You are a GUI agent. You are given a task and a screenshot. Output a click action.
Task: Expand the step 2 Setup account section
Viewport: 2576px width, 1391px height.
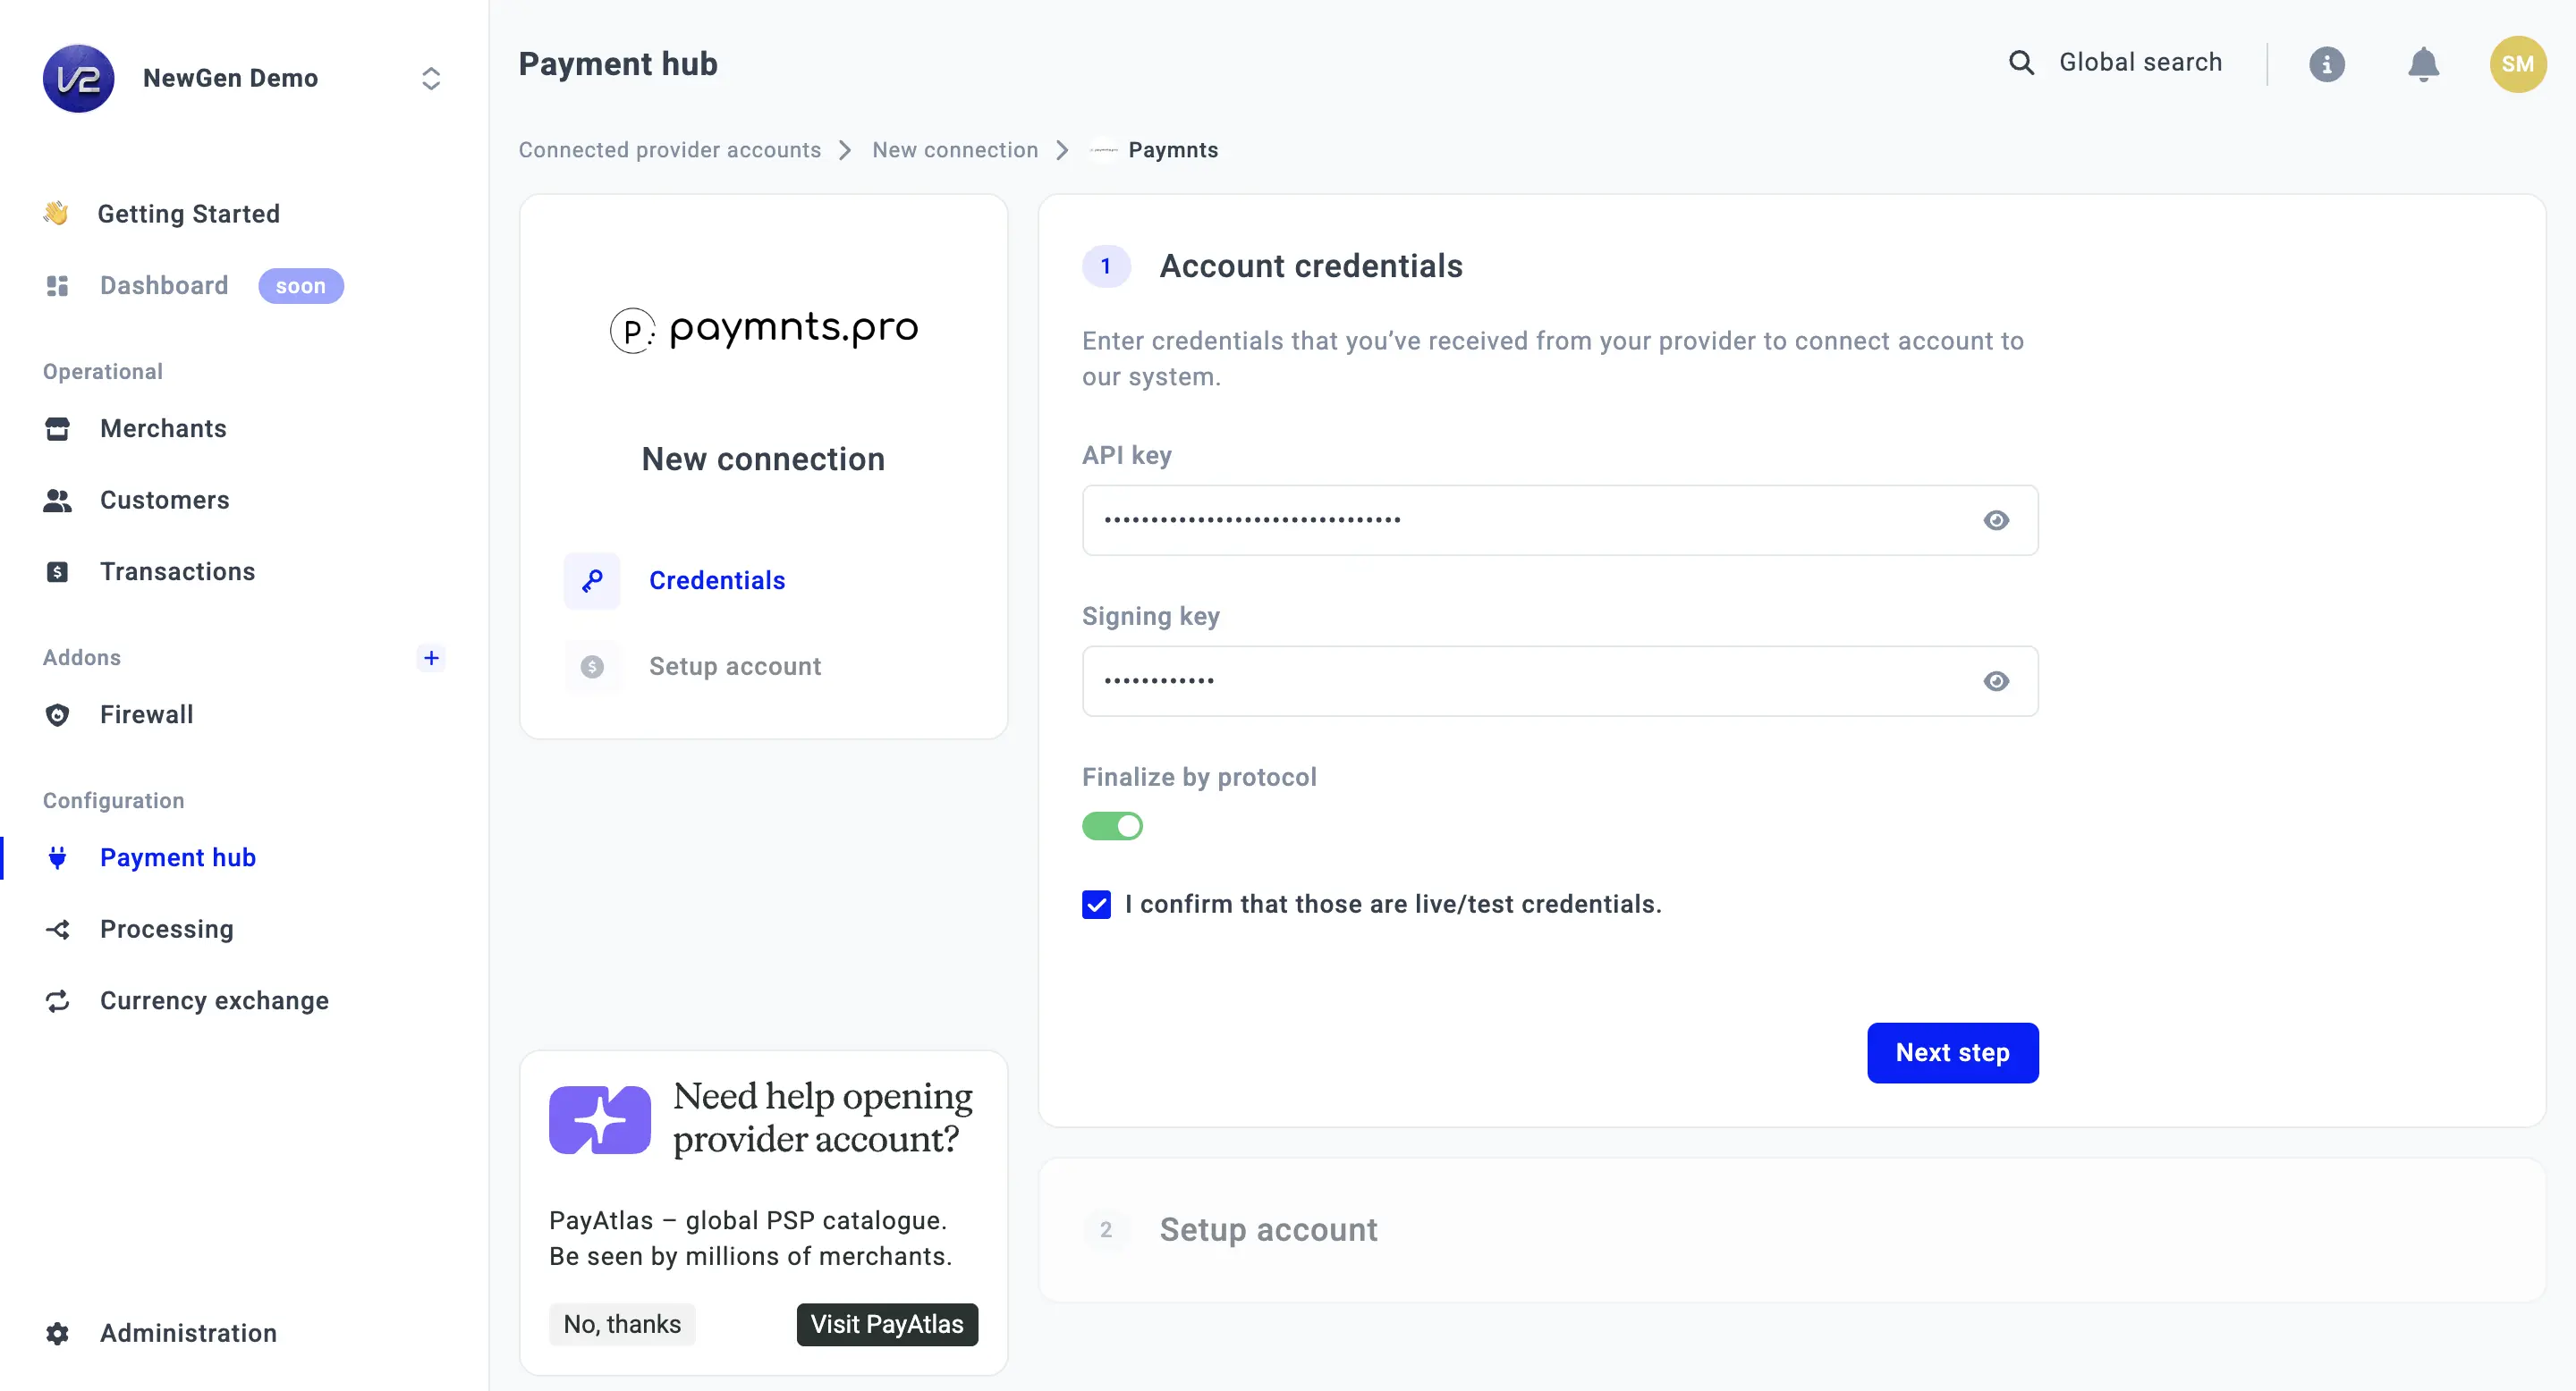coord(1792,1230)
